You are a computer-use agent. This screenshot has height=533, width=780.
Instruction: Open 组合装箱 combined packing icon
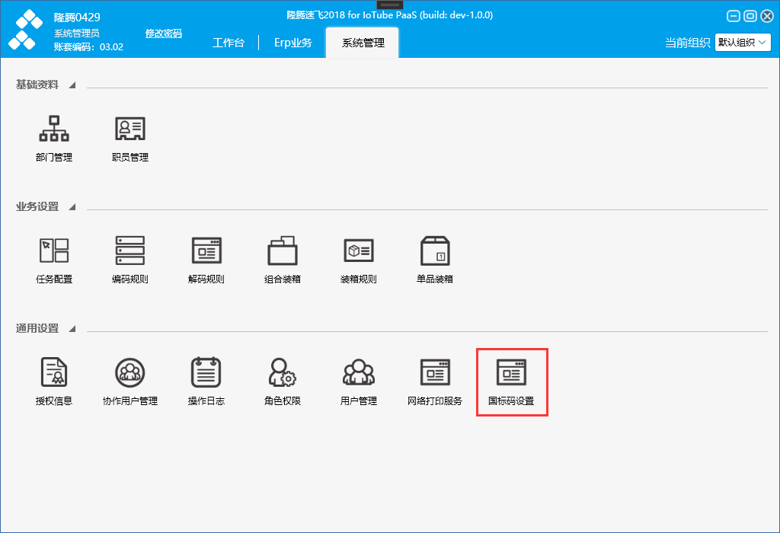click(283, 250)
